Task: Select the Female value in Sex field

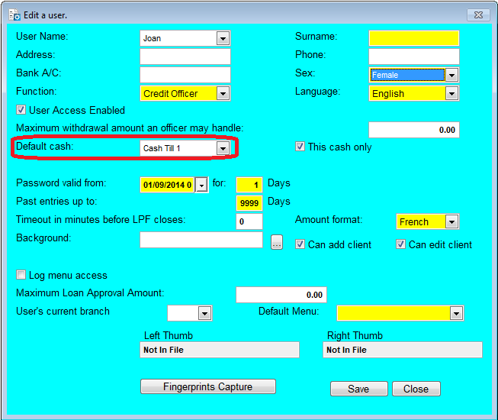Action: click(407, 75)
